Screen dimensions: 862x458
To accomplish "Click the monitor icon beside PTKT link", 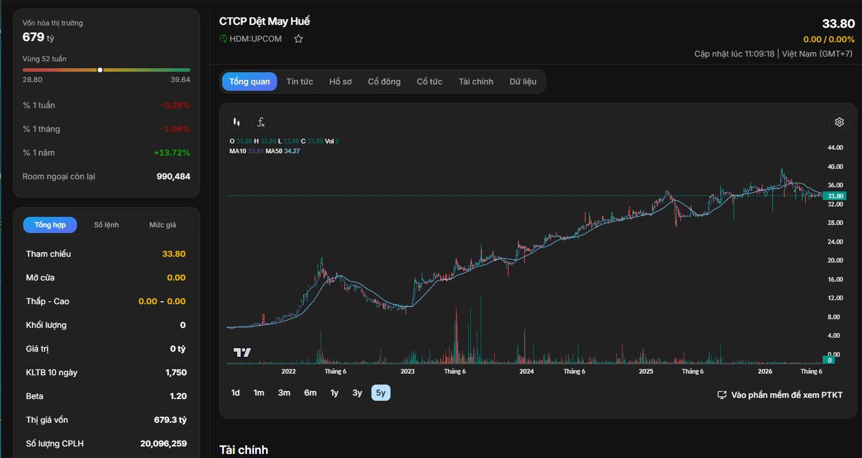I will [722, 395].
